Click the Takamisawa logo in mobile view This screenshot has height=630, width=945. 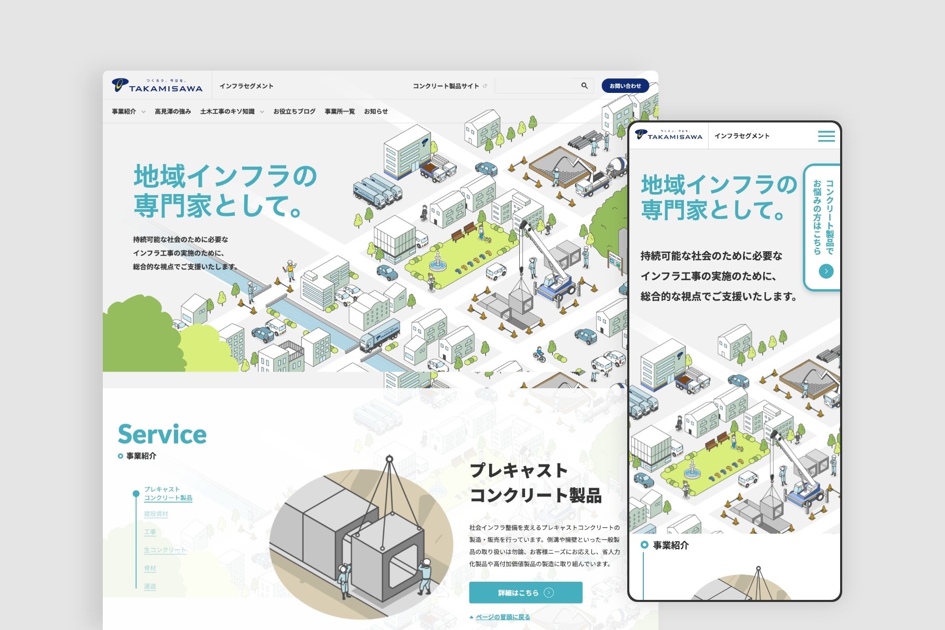[668, 135]
